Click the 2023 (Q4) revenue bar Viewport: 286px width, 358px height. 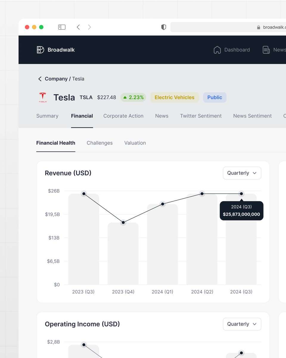coord(123,254)
